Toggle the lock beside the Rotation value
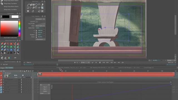The width and height of the screenshot is (178, 100). tap(36, 35)
